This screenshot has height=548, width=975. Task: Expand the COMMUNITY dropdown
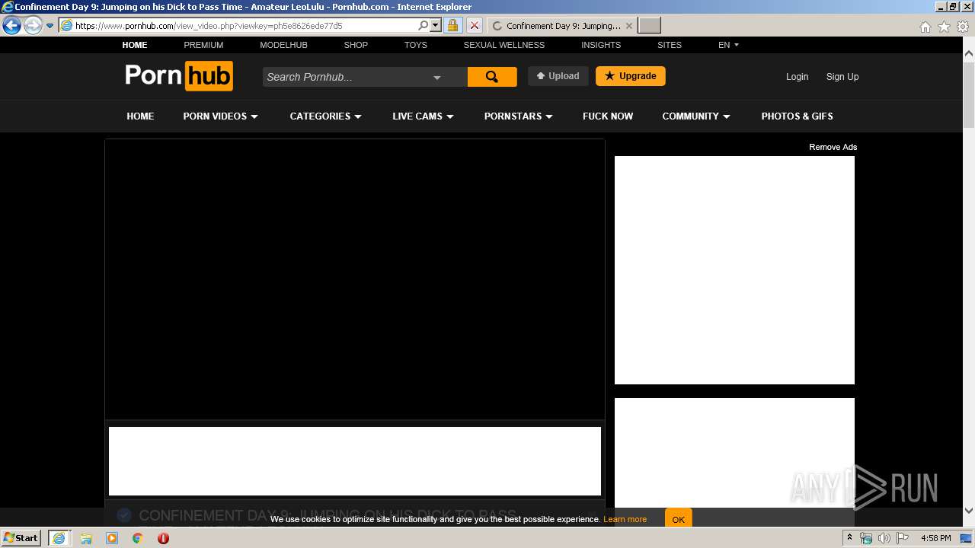click(696, 116)
